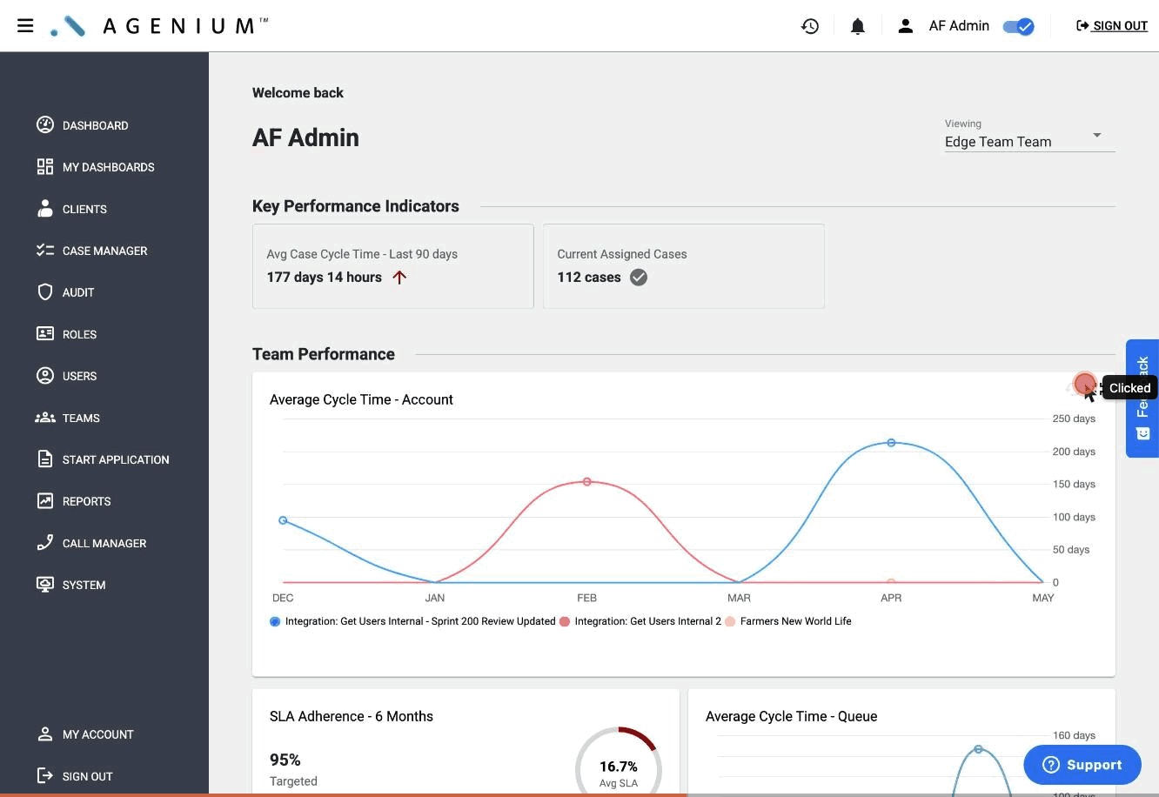Click the red up-arrow trend icon
Viewport: 1159px width, 797px height.
tap(399, 278)
